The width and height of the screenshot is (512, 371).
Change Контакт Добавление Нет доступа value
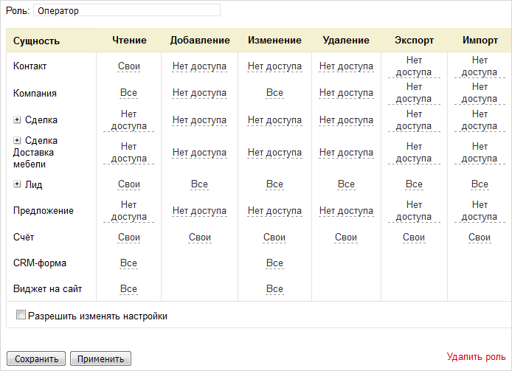199,66
